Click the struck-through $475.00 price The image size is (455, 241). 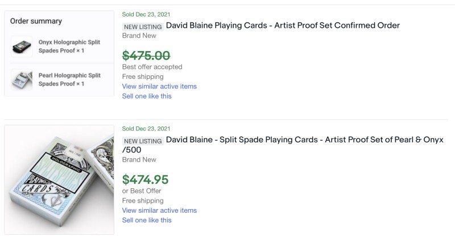pyautogui.click(x=146, y=56)
